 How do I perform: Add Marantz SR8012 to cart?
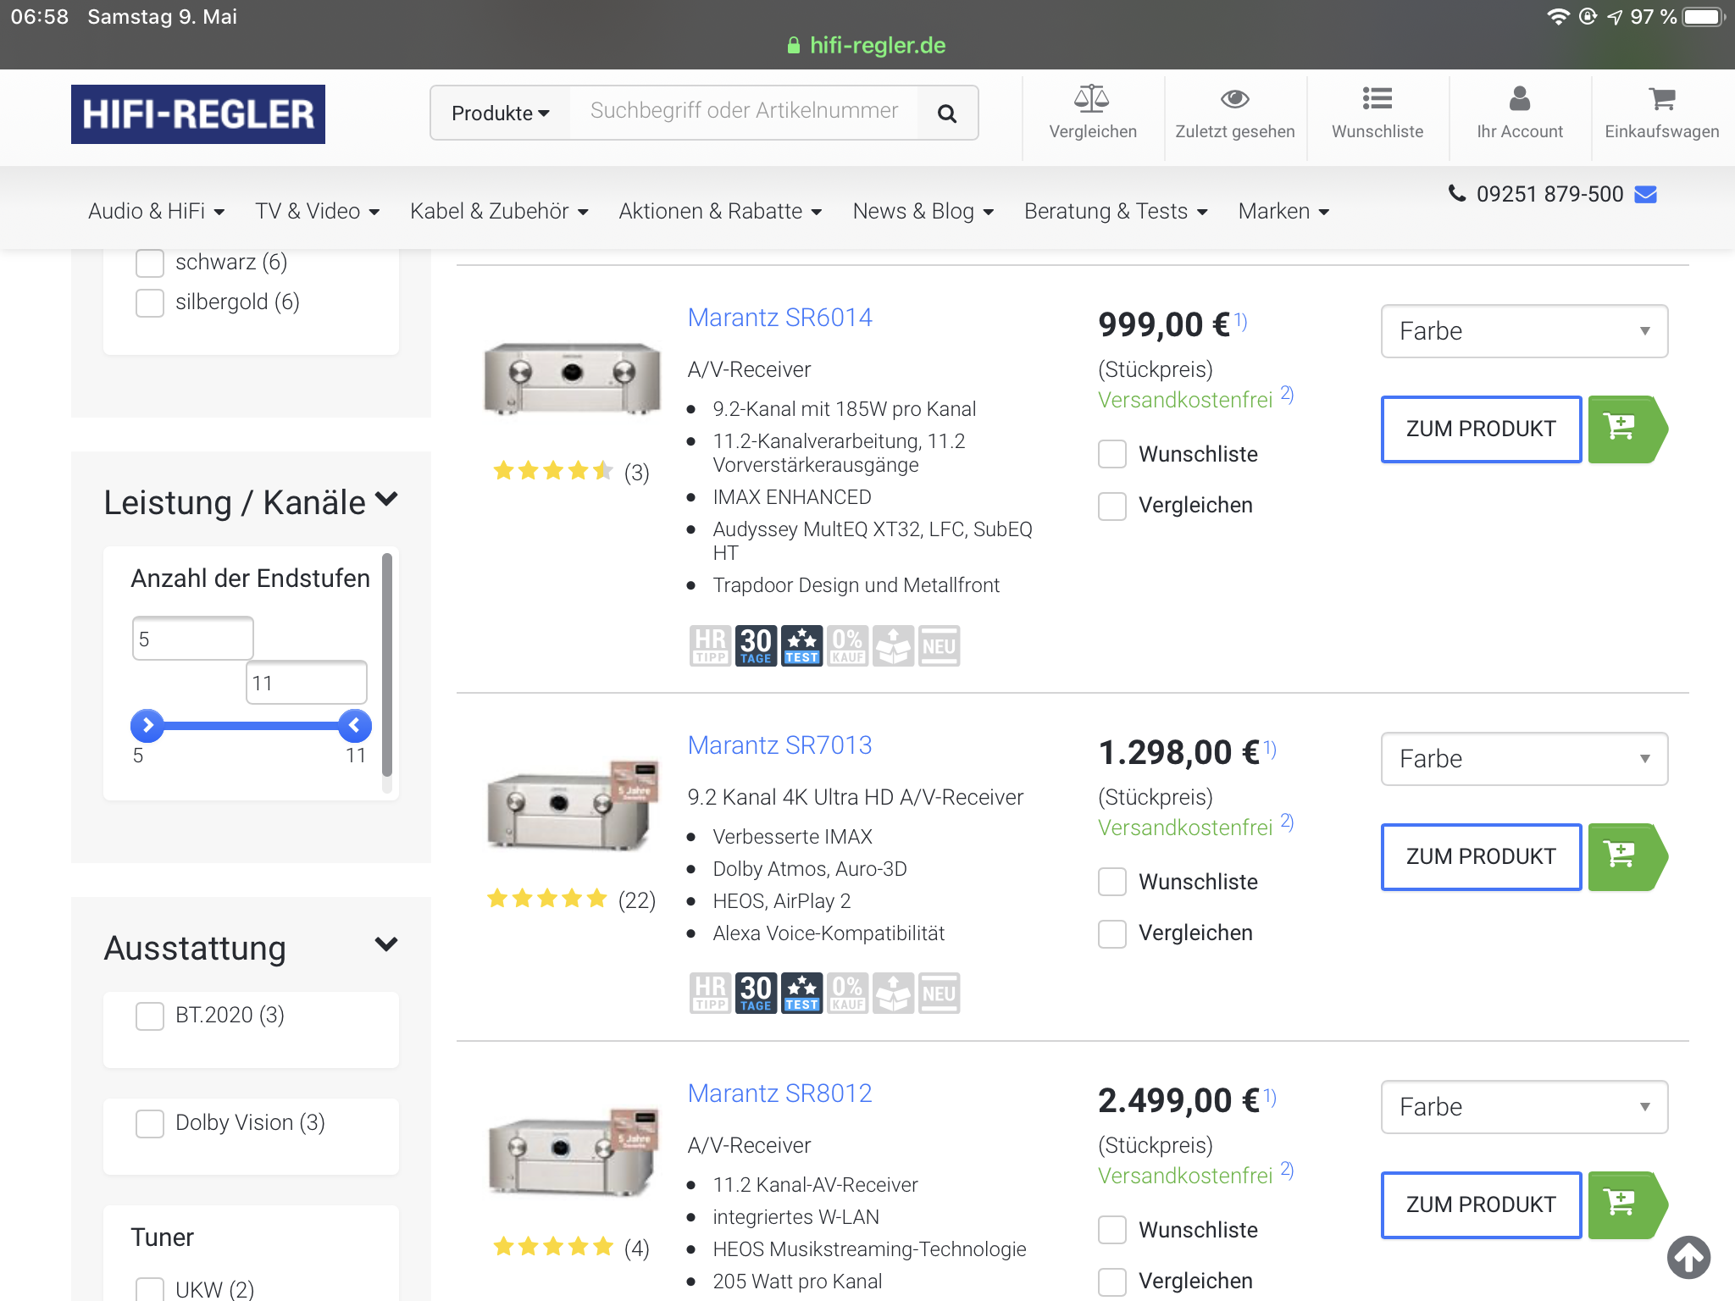[1626, 1205]
